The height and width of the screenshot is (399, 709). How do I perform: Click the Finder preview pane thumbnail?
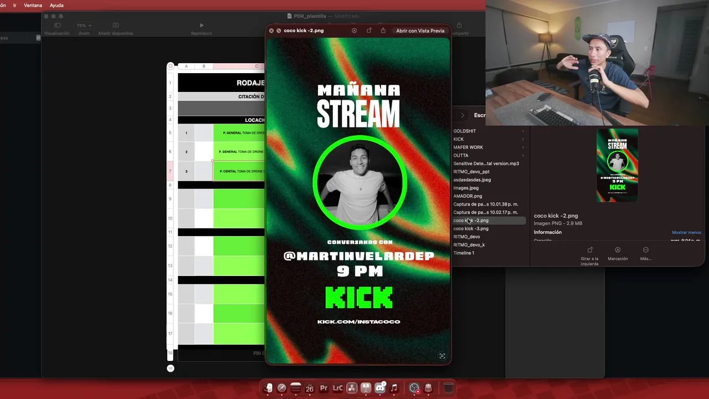(x=617, y=165)
